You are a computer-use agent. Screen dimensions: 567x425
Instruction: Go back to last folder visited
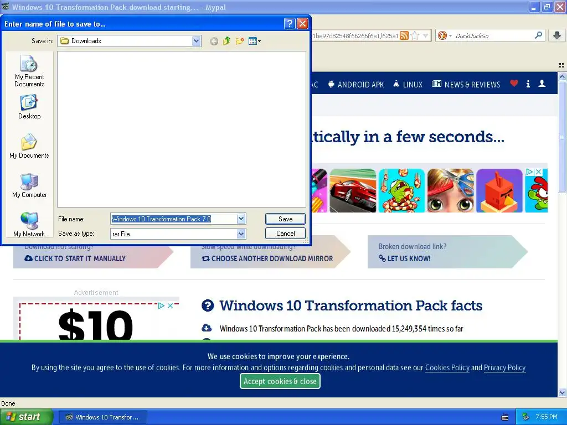tap(214, 41)
